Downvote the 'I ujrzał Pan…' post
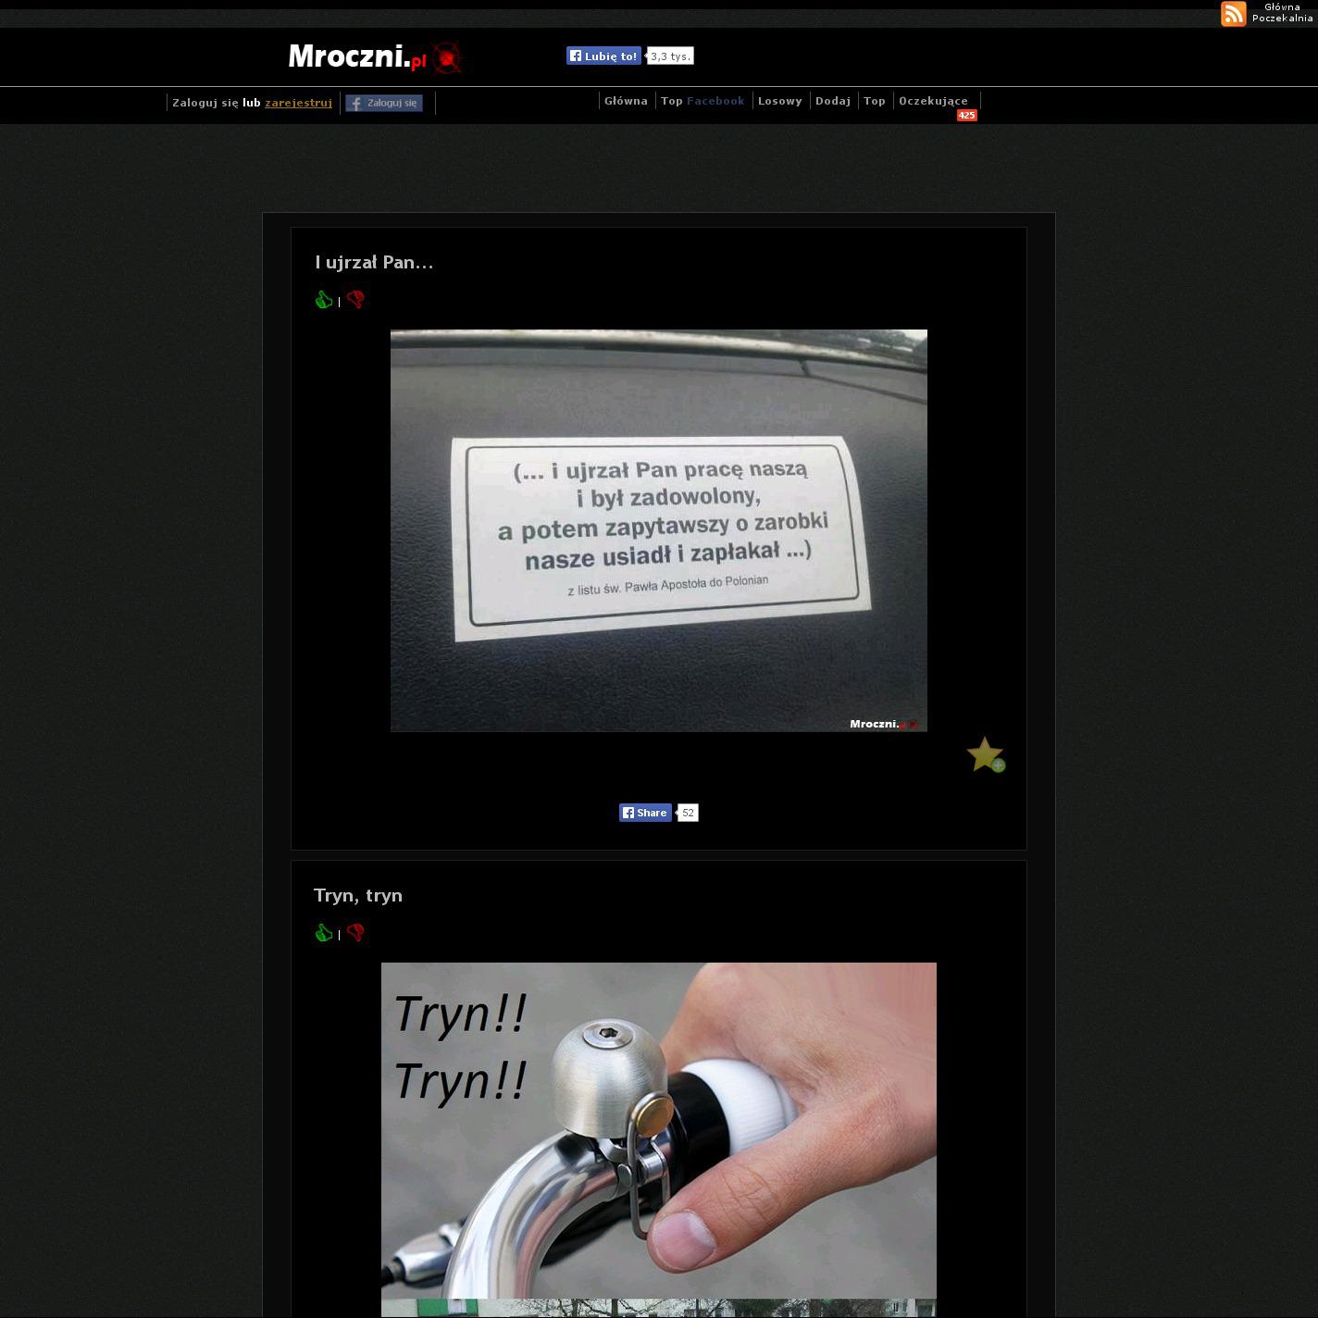Image resolution: width=1318 pixels, height=1318 pixels. (x=355, y=300)
